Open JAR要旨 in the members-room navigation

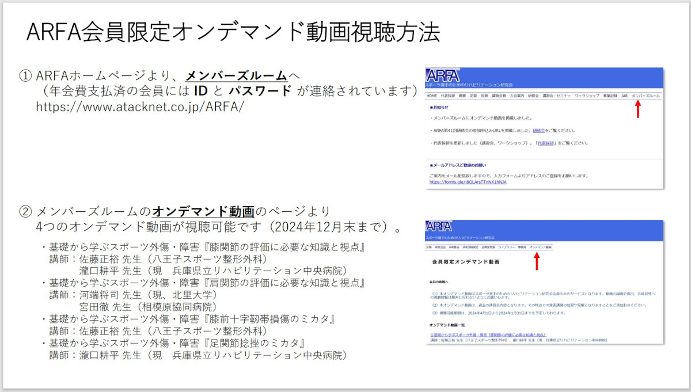[454, 247]
